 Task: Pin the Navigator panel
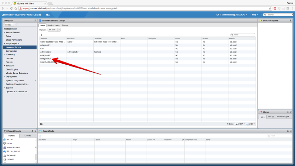(x=35, y=21)
